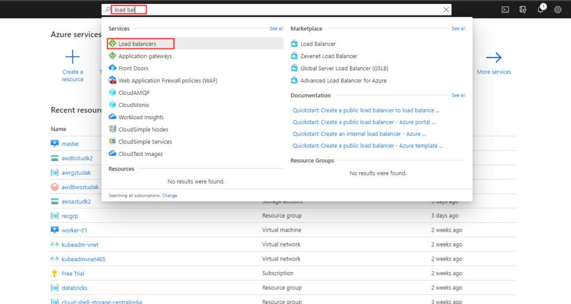Click the Create a resource plus icon
This screenshot has width=571, height=304.
point(72,57)
